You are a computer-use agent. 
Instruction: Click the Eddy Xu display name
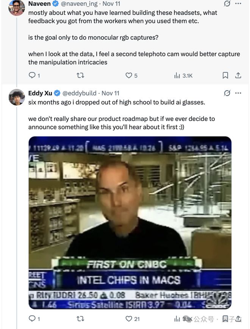(40, 93)
